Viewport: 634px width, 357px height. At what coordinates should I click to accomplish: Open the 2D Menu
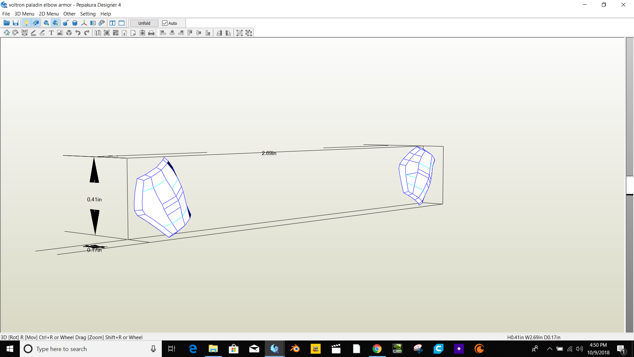point(49,14)
